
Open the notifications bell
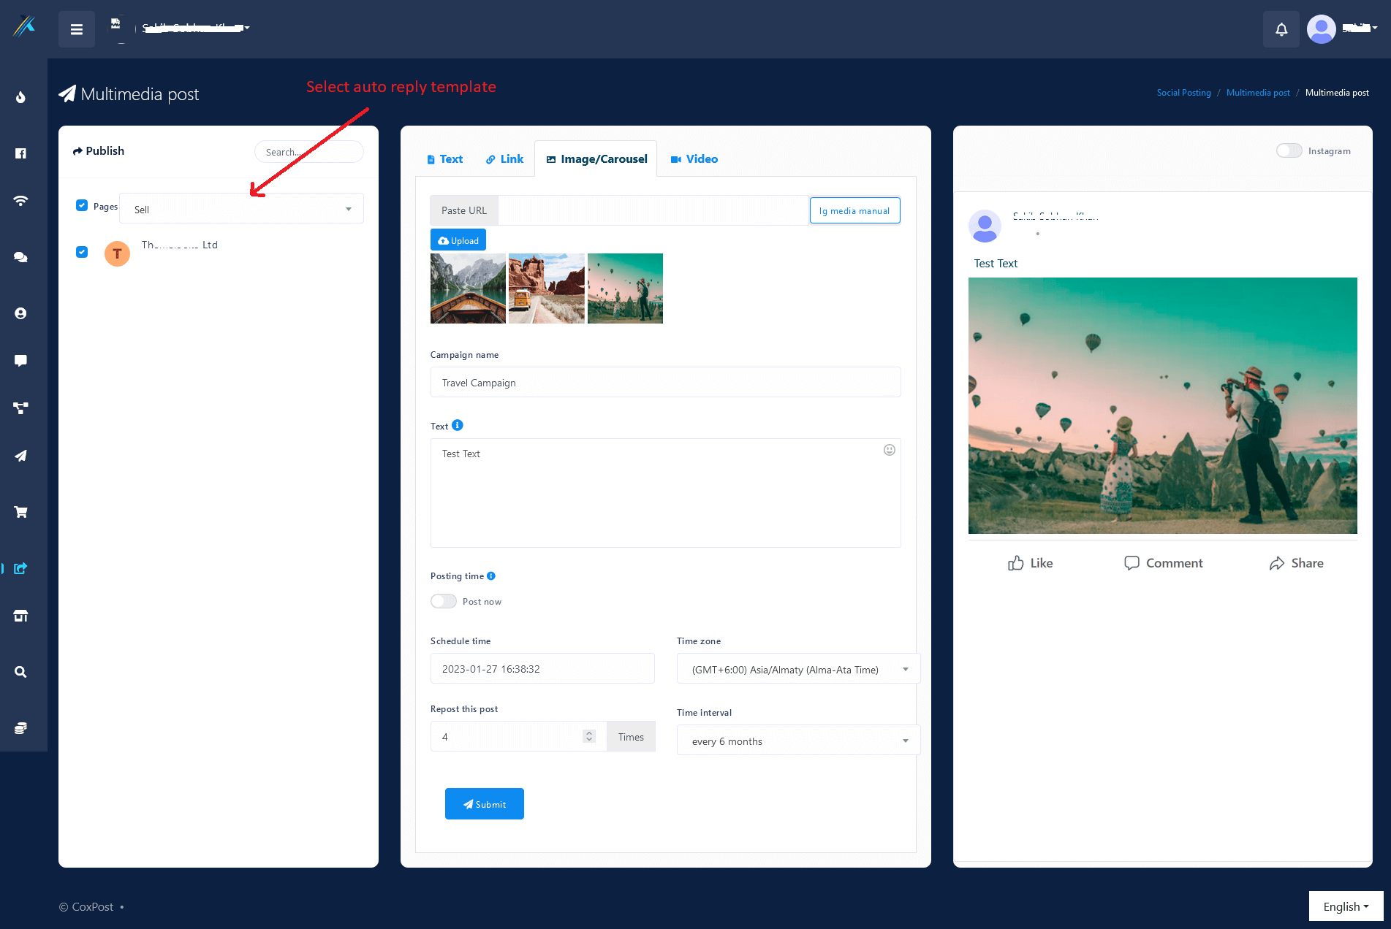tap(1281, 29)
